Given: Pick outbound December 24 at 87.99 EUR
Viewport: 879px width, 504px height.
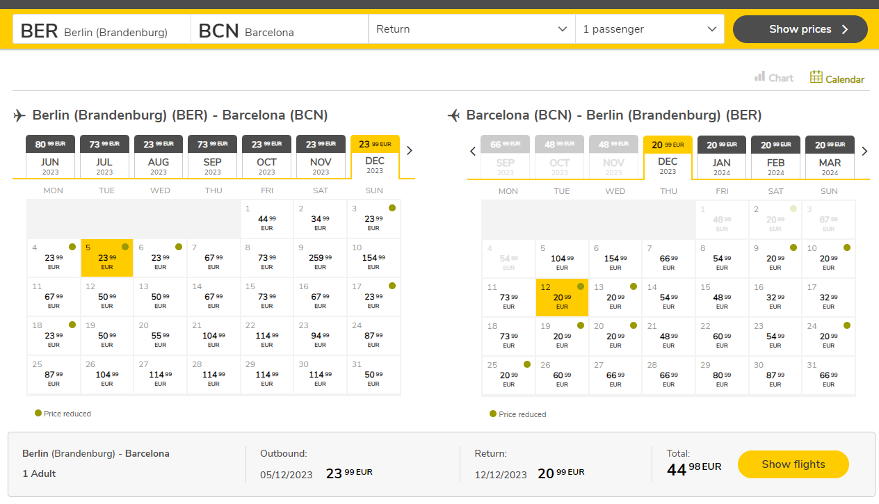Looking at the screenshot, I should click(x=373, y=336).
